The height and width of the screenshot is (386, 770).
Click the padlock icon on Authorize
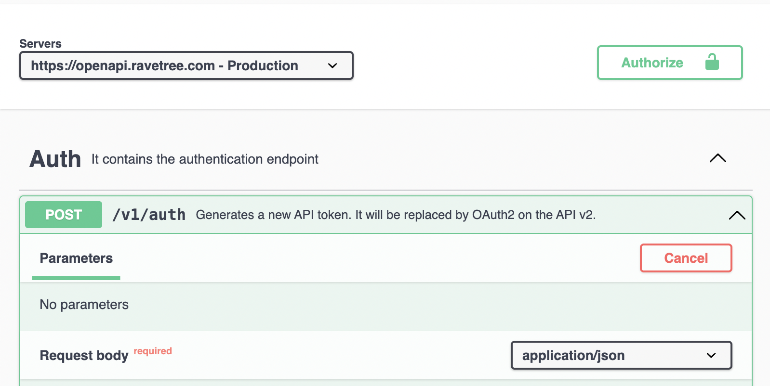(x=712, y=62)
